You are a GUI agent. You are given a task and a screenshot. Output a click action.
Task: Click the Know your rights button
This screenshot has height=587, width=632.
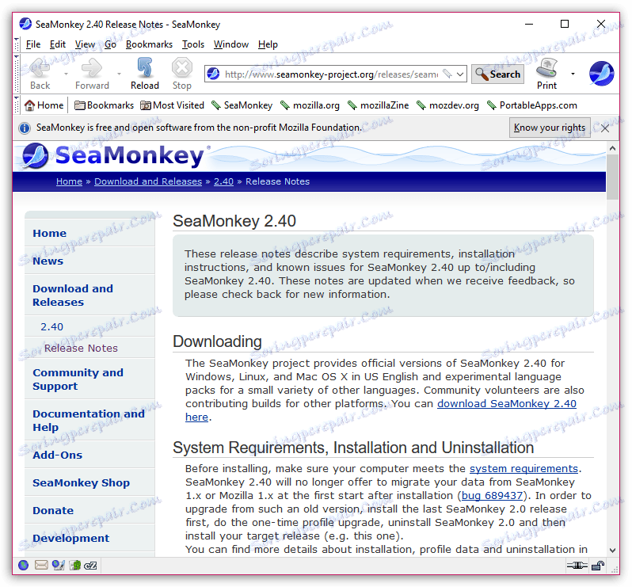[x=550, y=128]
